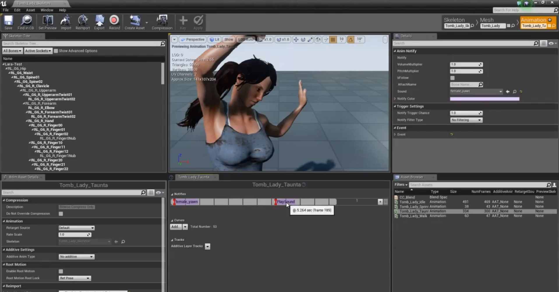Screen dimensions: 559x292
Task: Click surface snapping icon in viewport toolbar
Action: pyautogui.click(x=326, y=40)
